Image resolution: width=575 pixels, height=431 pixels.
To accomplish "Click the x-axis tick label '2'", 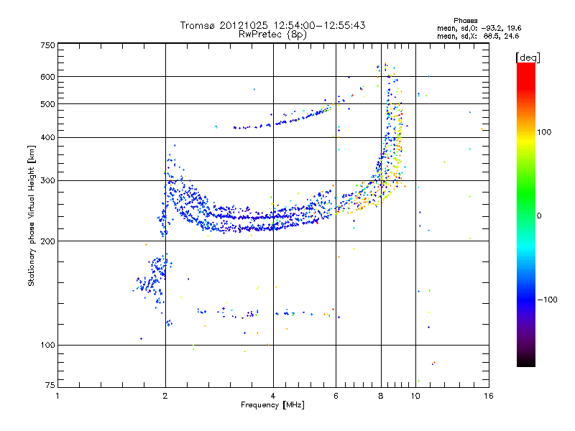I will click(165, 396).
